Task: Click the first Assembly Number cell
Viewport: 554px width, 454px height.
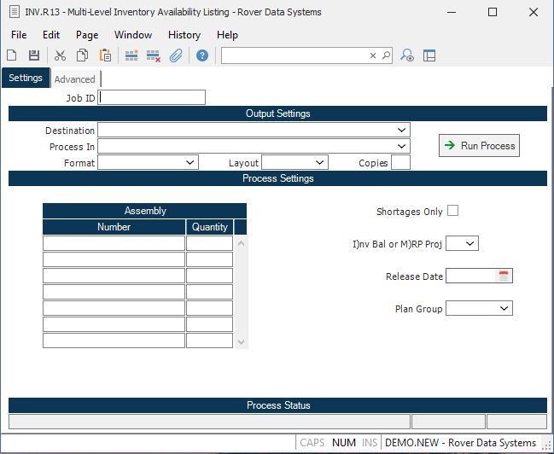Action: pos(114,243)
